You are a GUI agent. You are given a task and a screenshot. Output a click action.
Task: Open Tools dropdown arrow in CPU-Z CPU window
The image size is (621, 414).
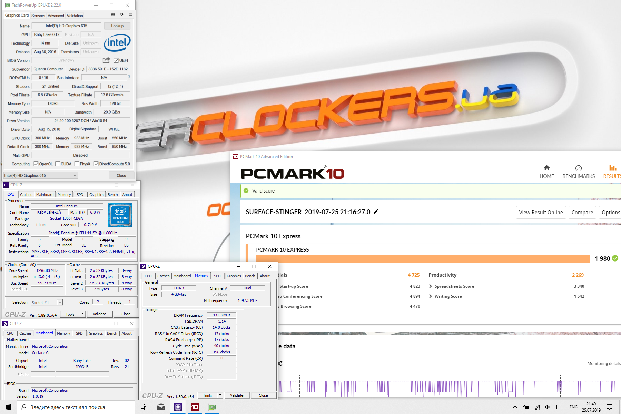pos(83,314)
